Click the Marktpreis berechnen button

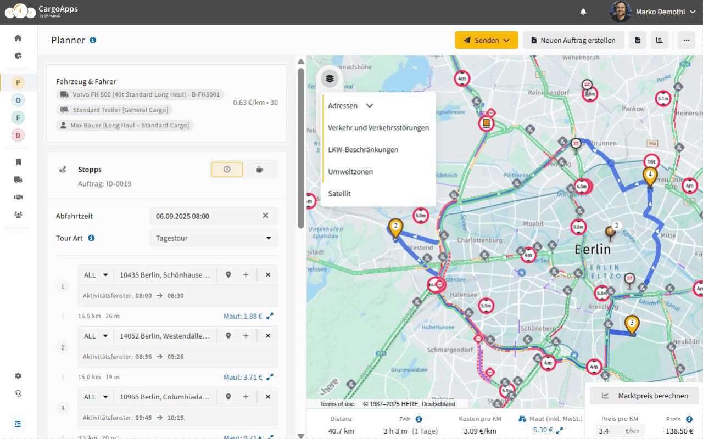644,396
